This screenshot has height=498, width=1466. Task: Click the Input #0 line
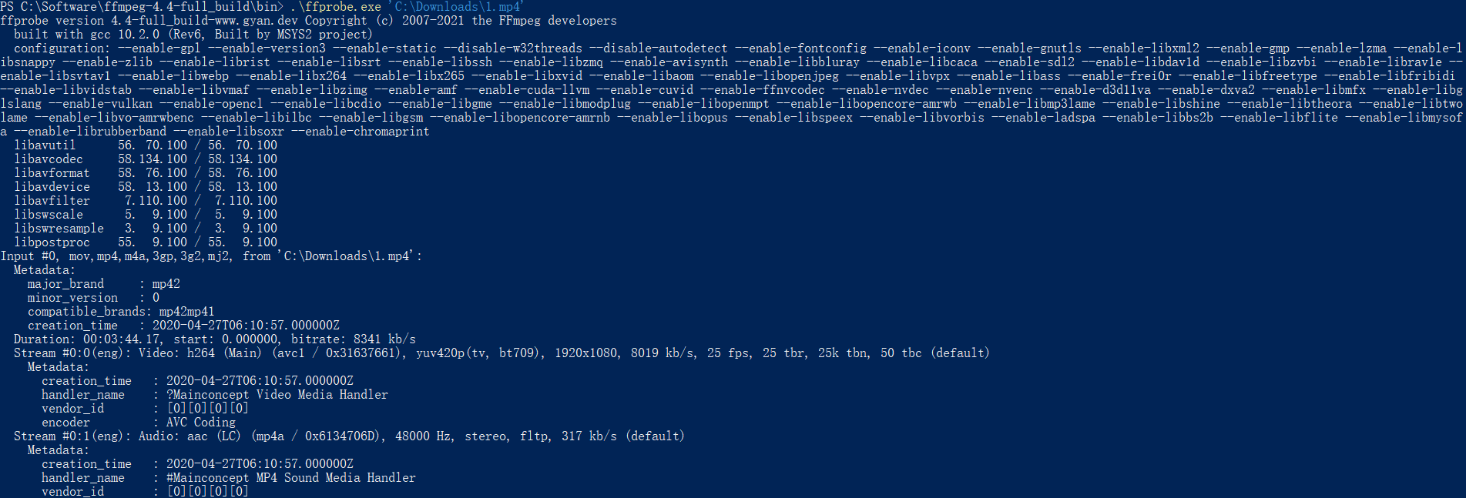coord(211,256)
